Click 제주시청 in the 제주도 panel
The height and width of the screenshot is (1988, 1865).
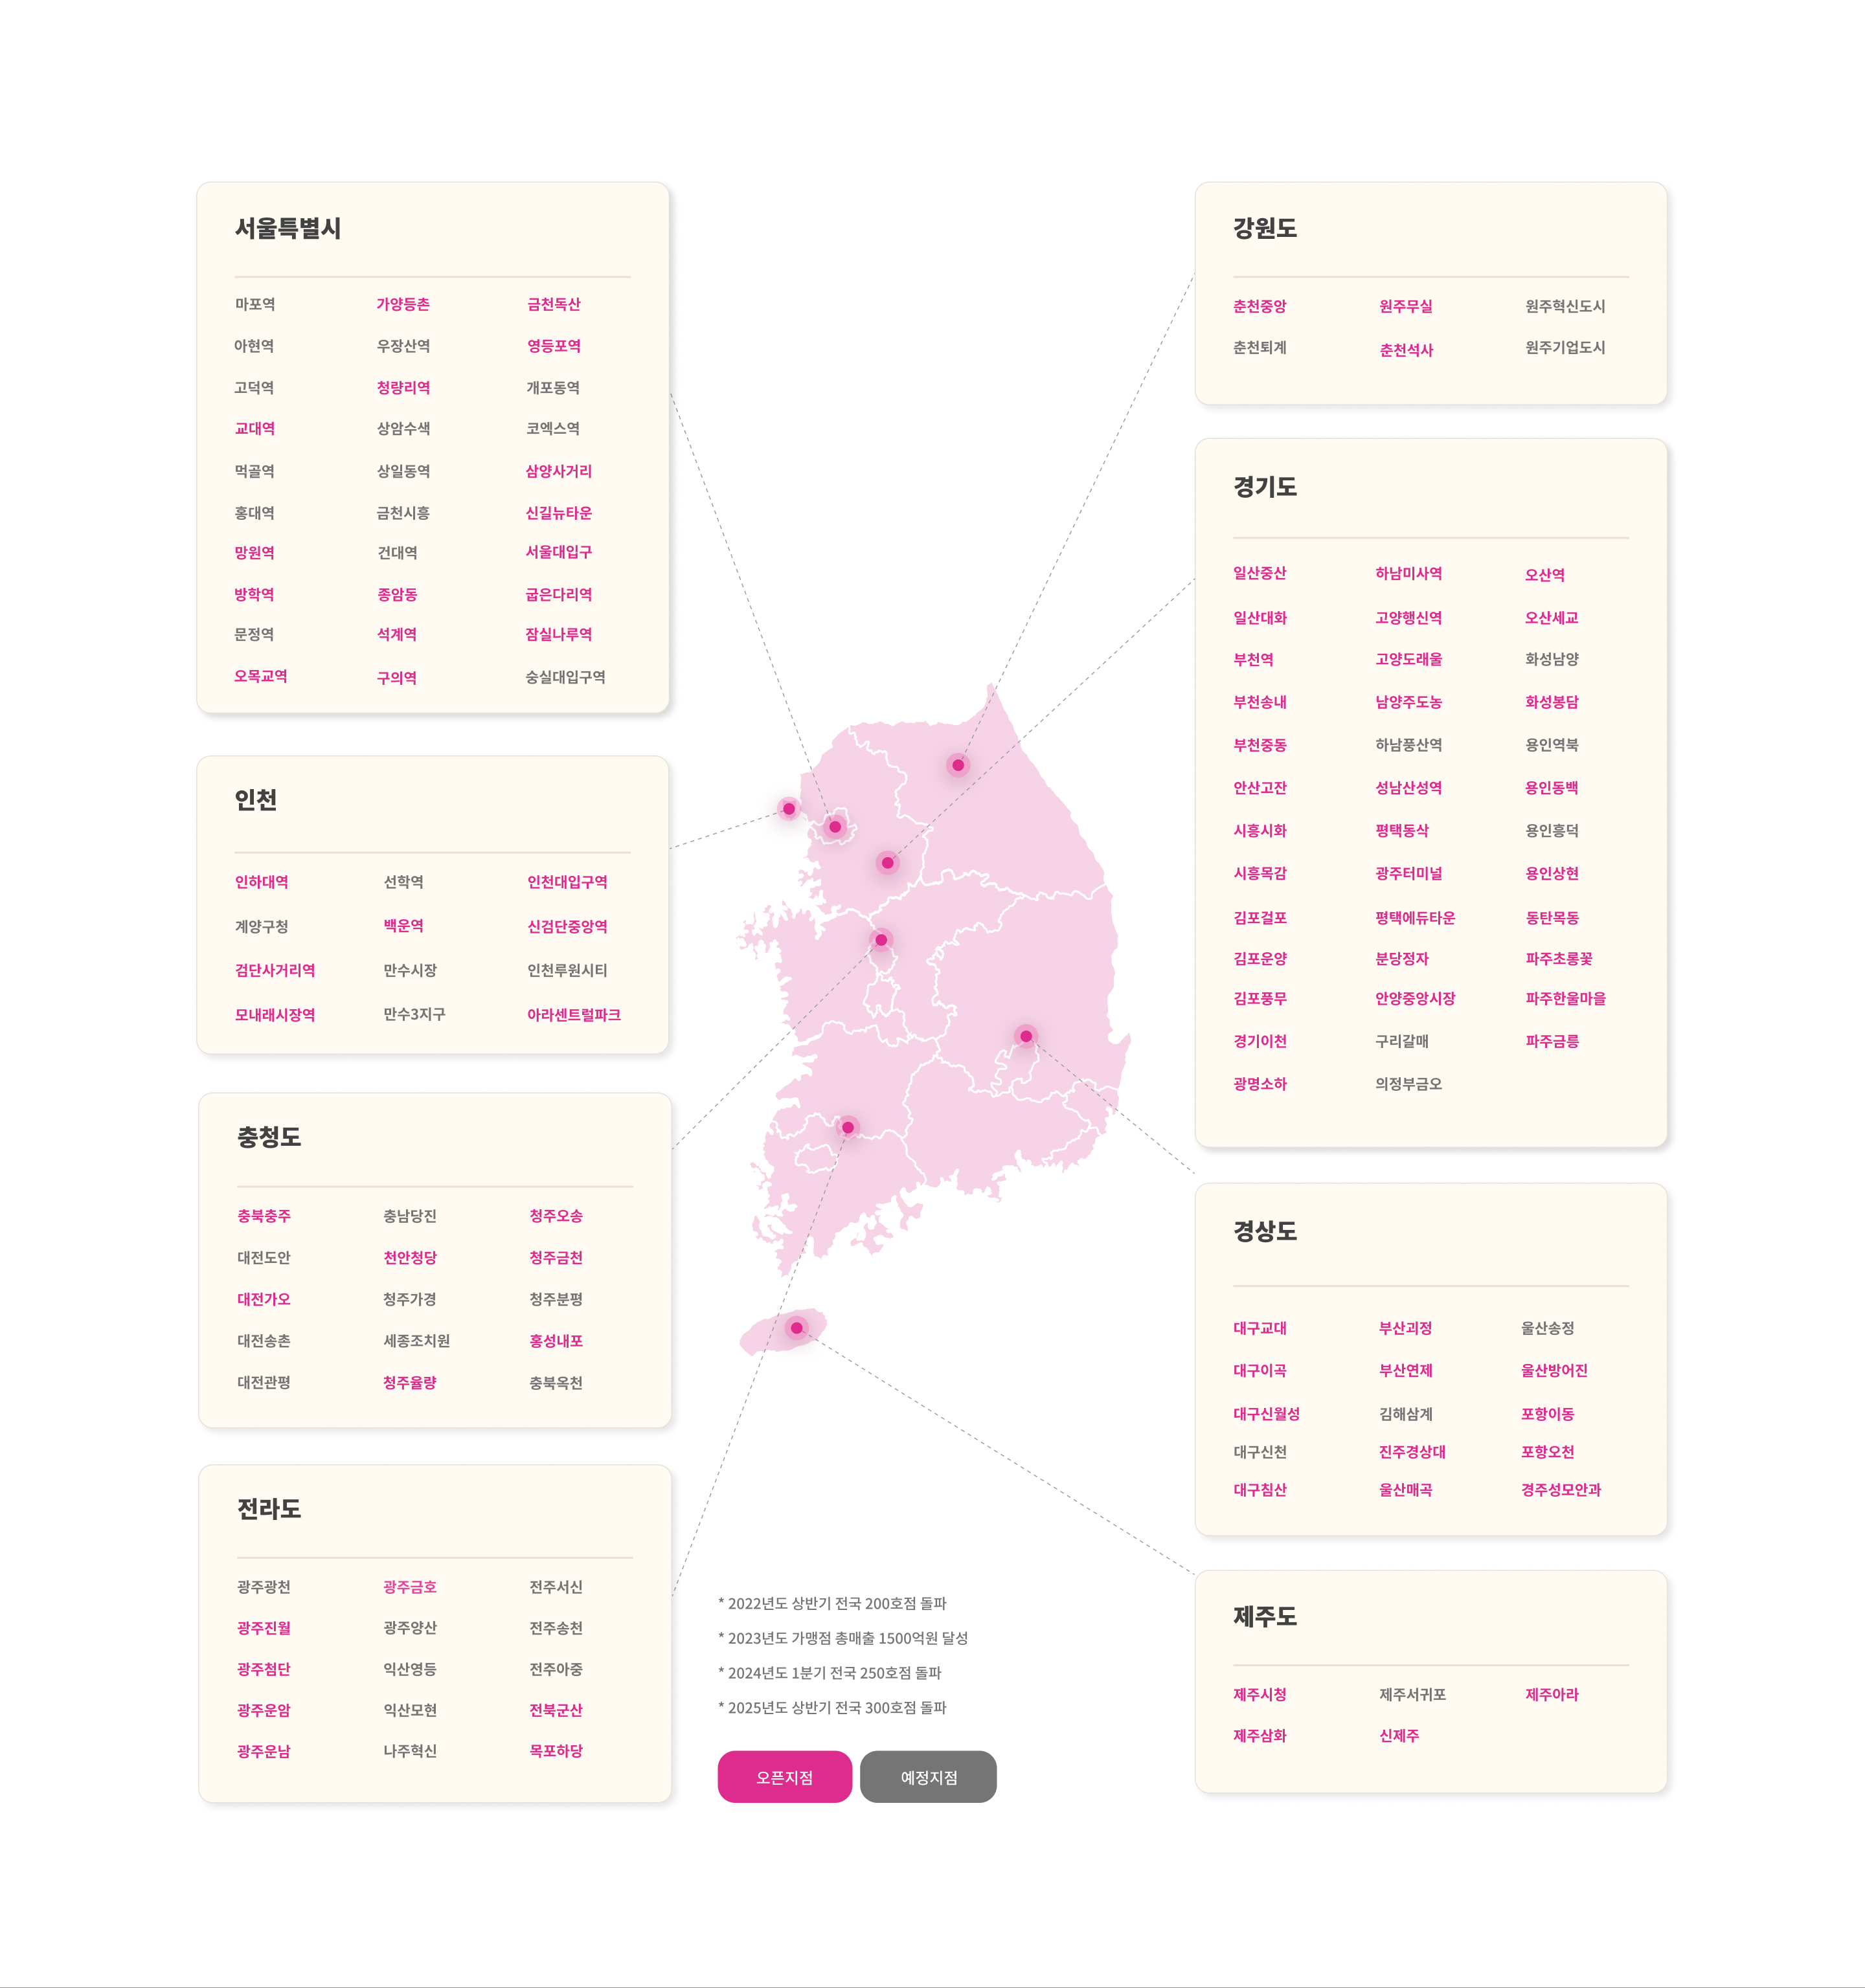1259,1694
